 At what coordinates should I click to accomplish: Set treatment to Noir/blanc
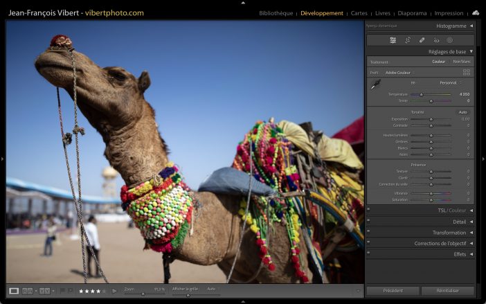(x=461, y=62)
